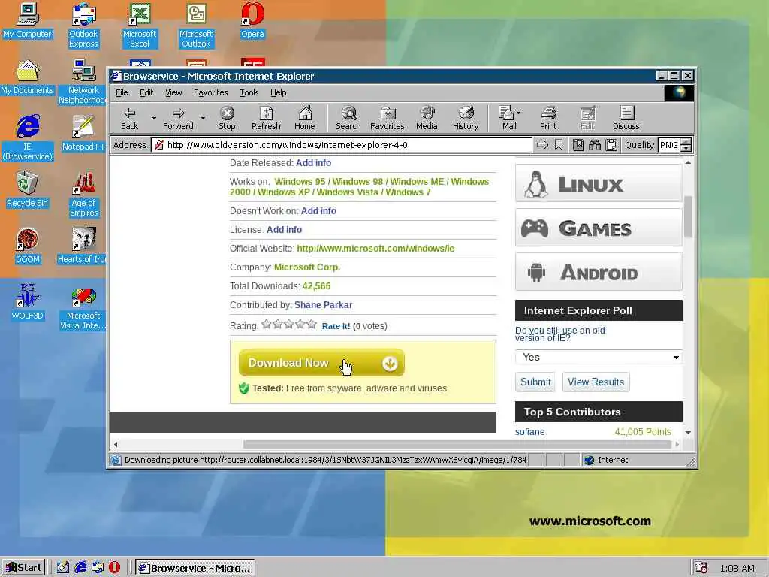This screenshot has height=577, width=769.
Task: Click the framed-picture icon left of binoculars
Action: 578,145
